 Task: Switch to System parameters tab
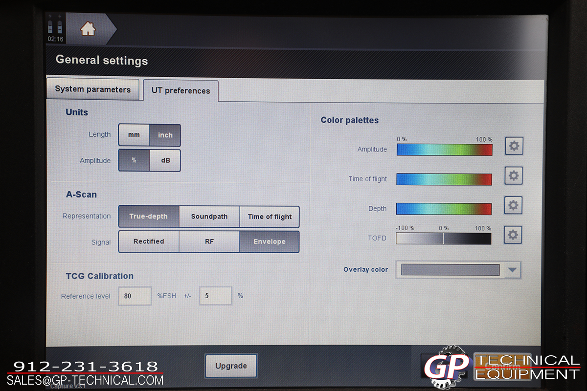pyautogui.click(x=92, y=89)
